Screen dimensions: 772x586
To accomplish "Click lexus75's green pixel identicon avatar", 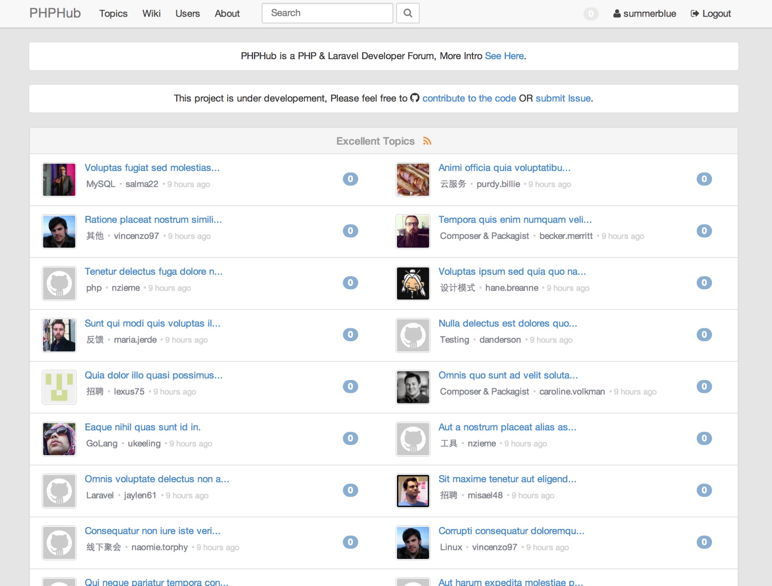I will [x=59, y=387].
